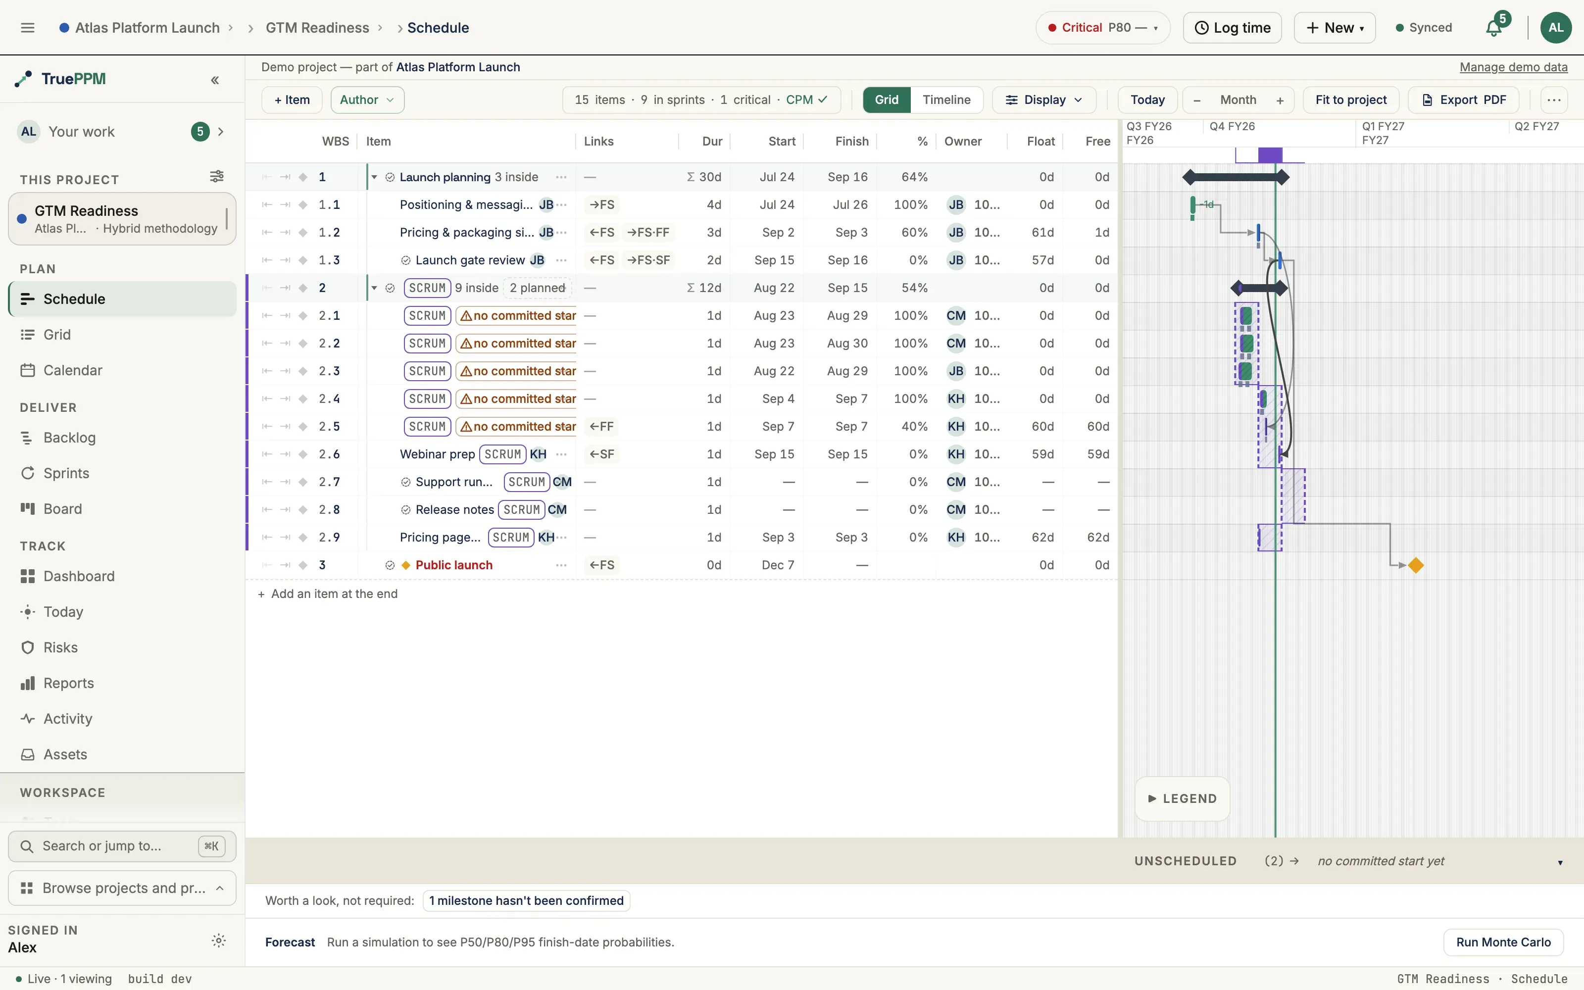
Task: Collapse the SCRUM group row 2
Action: pyautogui.click(x=374, y=288)
